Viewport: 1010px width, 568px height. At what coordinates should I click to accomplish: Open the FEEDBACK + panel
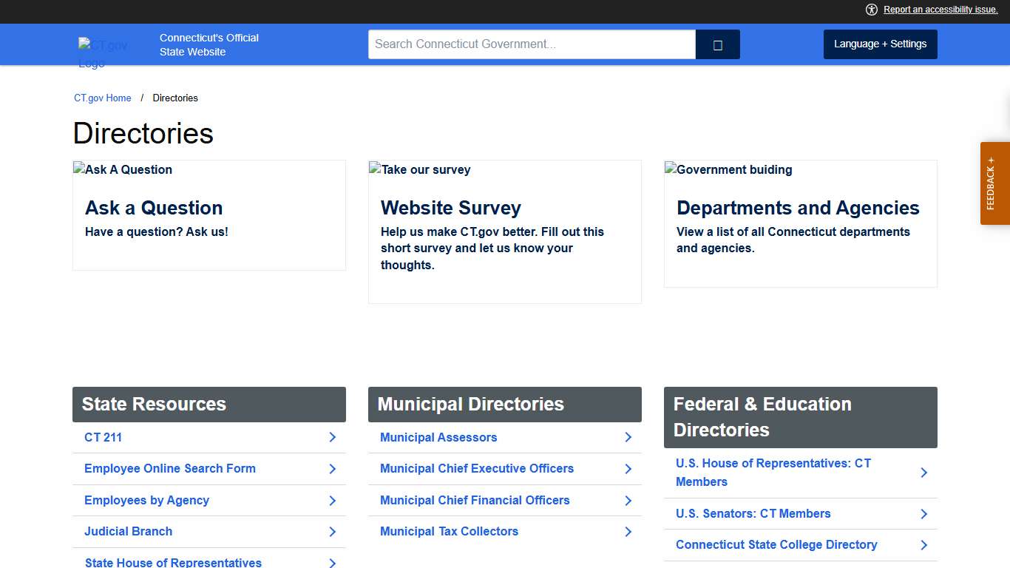[994, 183]
